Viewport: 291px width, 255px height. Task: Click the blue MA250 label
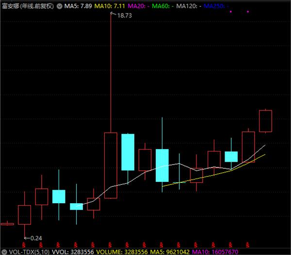click(x=216, y=6)
